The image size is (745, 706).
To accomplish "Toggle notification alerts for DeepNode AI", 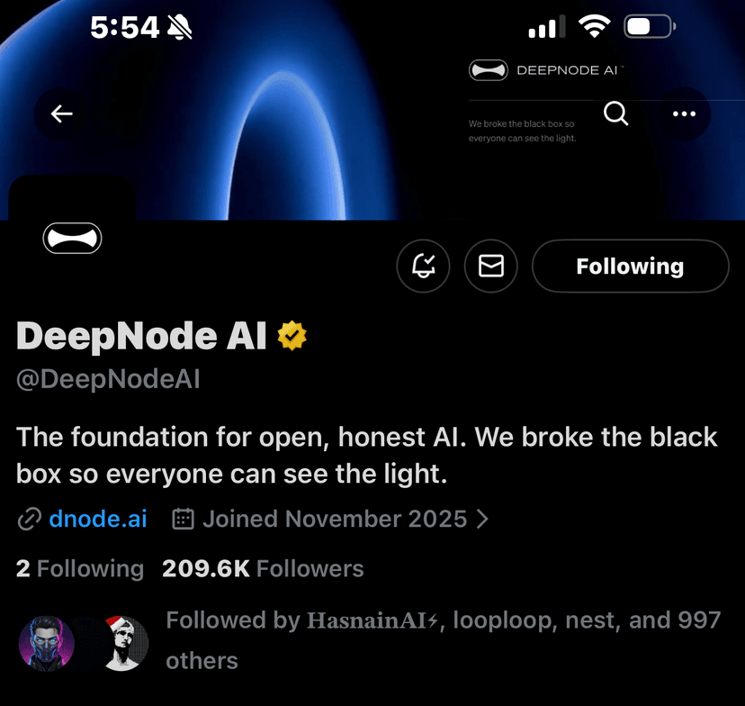I will (423, 266).
